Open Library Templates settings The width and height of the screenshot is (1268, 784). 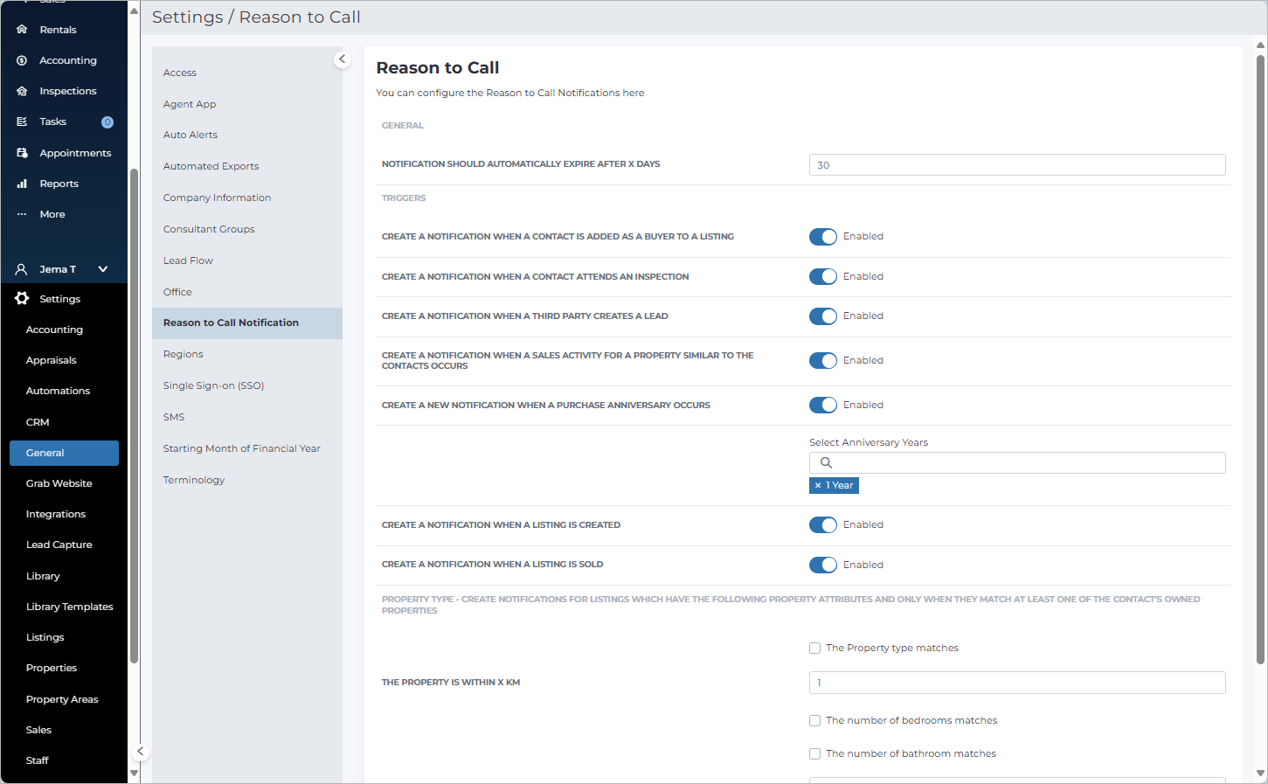click(x=70, y=607)
